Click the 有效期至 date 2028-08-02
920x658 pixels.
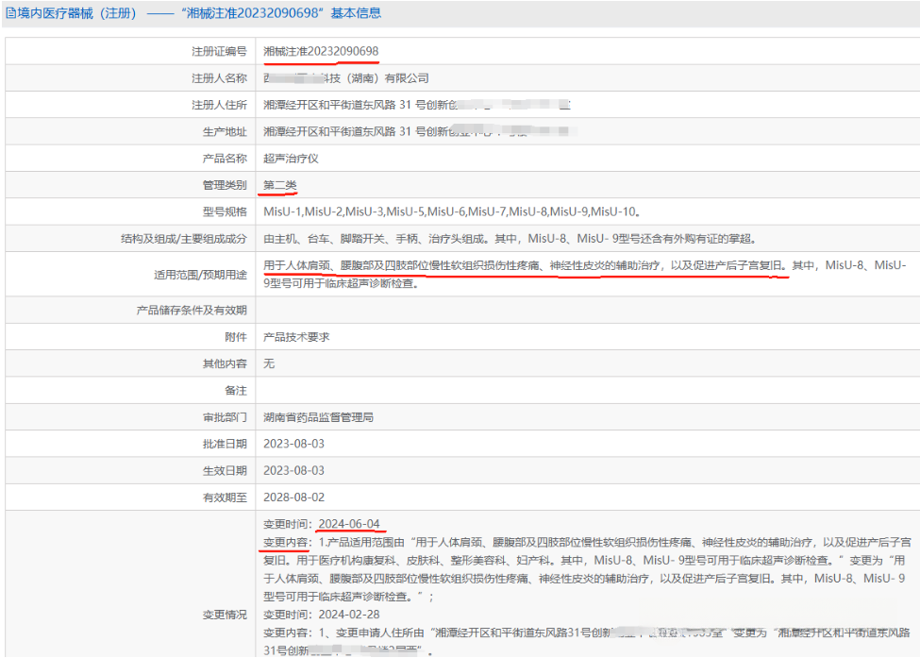pos(293,497)
